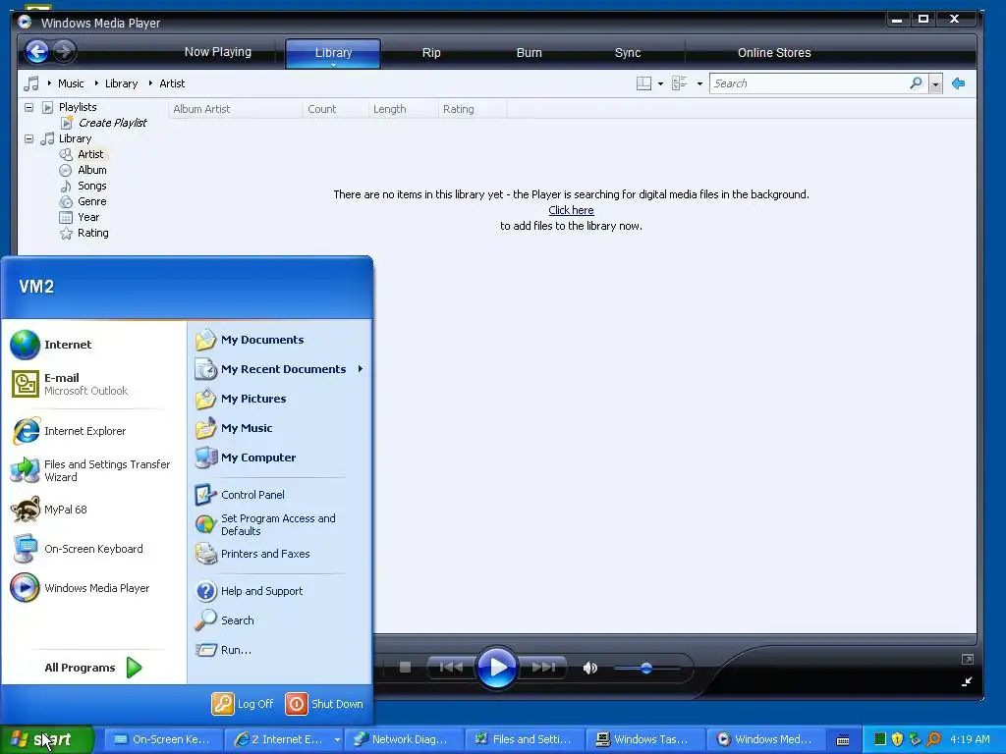The width and height of the screenshot is (1006, 754).
Task: Click the volume slider
Action: [646, 668]
